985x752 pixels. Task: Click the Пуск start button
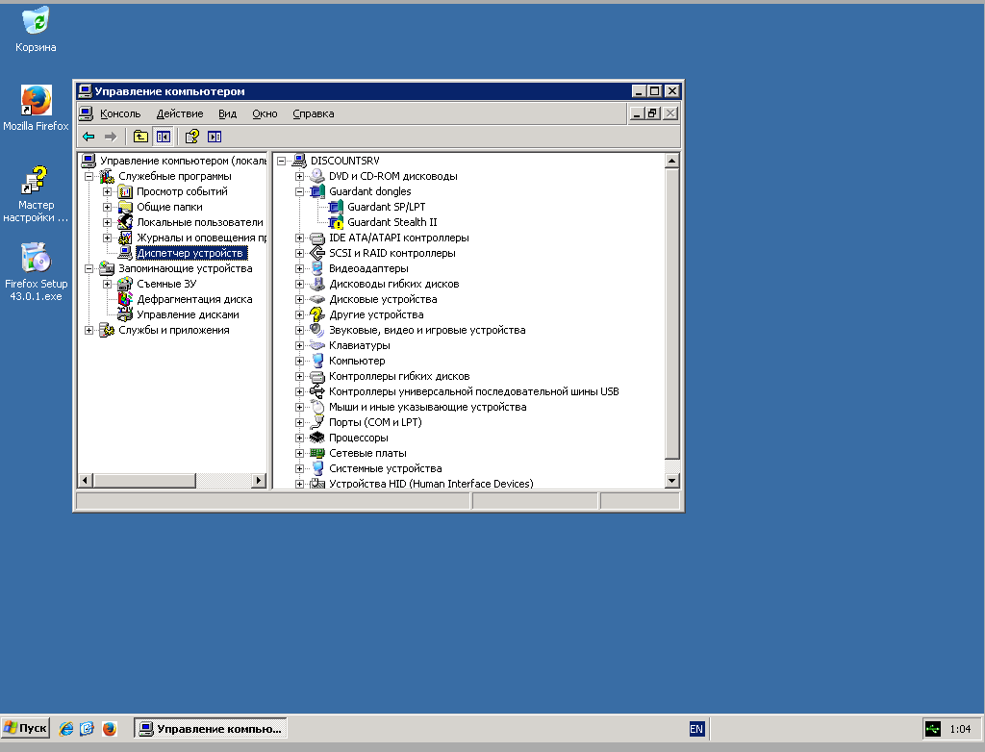click(26, 728)
